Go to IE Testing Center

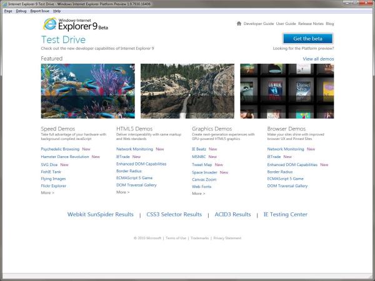[286, 214]
